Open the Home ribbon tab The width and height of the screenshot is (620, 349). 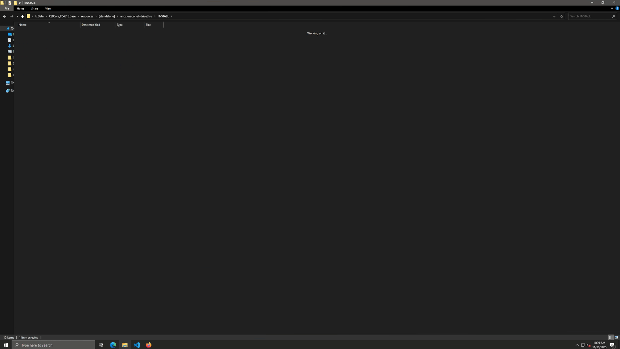pyautogui.click(x=20, y=9)
